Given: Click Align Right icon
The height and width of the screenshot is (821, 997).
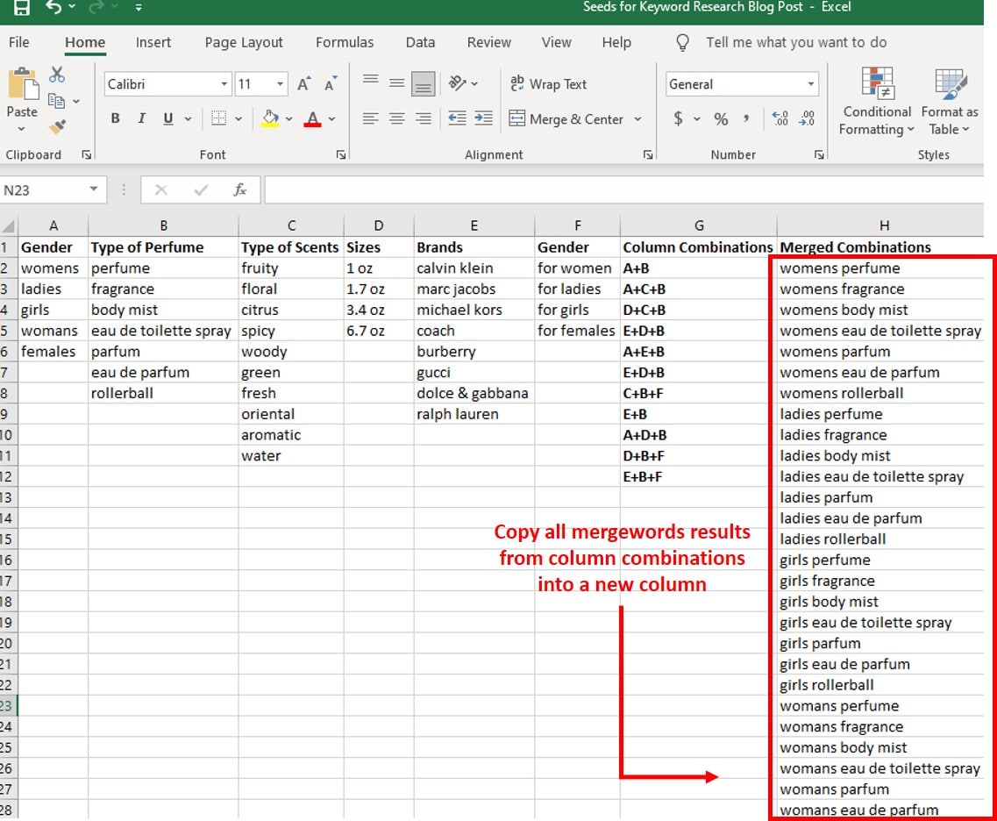Looking at the screenshot, I should pos(424,118).
